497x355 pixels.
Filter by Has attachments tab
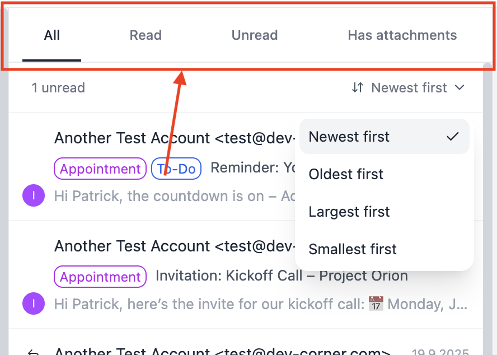(402, 35)
